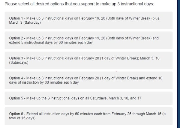Click the 'Option 1' label text
180x128 pixels.
pyautogui.click(x=16, y=18)
